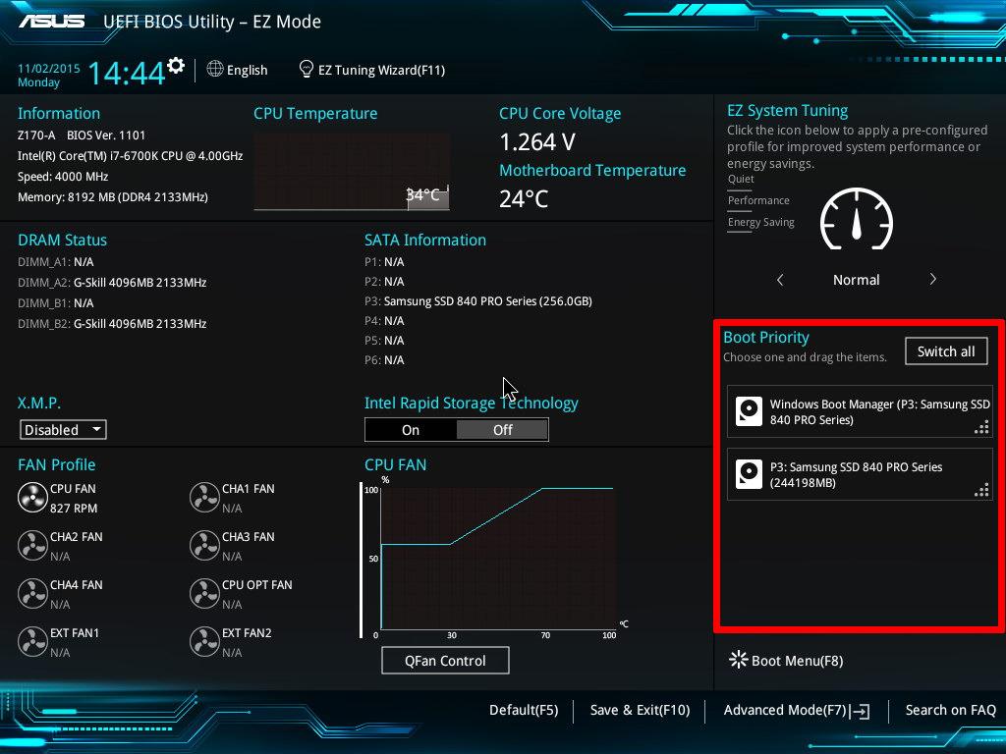The image size is (1006, 754).
Task: Click drag handle dots on P3 Samsung (244198MB)
Action: (x=981, y=490)
